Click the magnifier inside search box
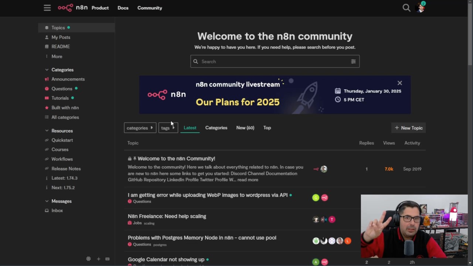The height and width of the screenshot is (266, 473). pyautogui.click(x=195, y=62)
